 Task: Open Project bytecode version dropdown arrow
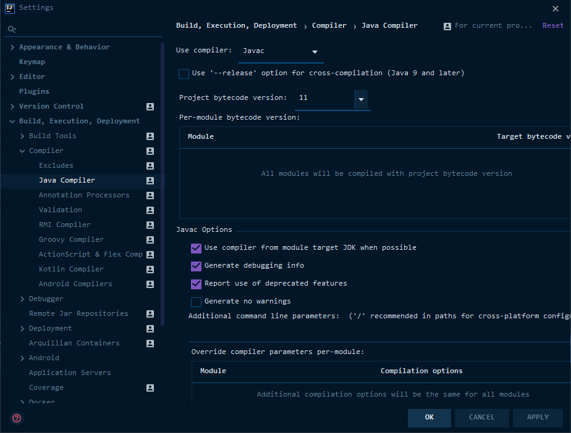(x=362, y=99)
